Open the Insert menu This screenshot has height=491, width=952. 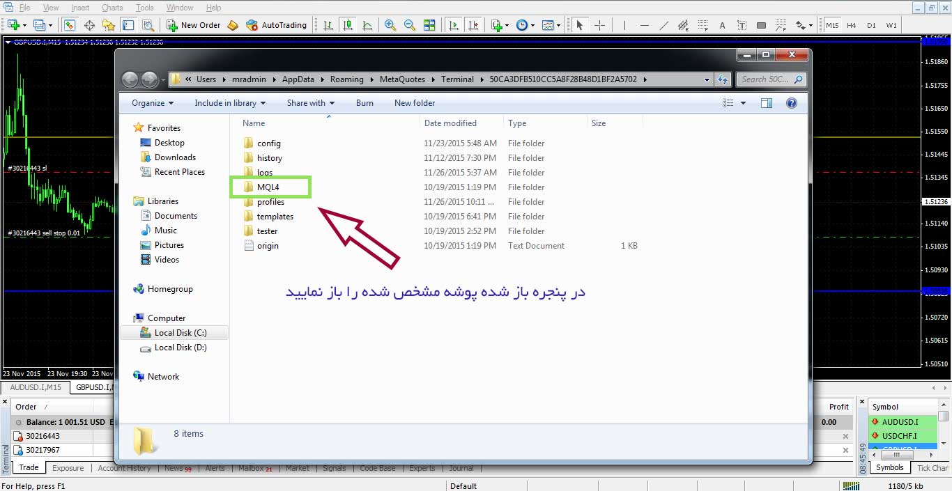click(80, 8)
